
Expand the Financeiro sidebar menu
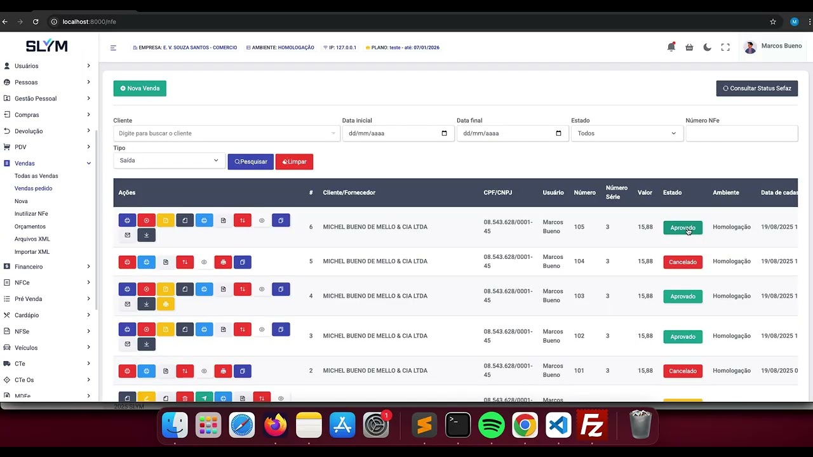click(48, 267)
